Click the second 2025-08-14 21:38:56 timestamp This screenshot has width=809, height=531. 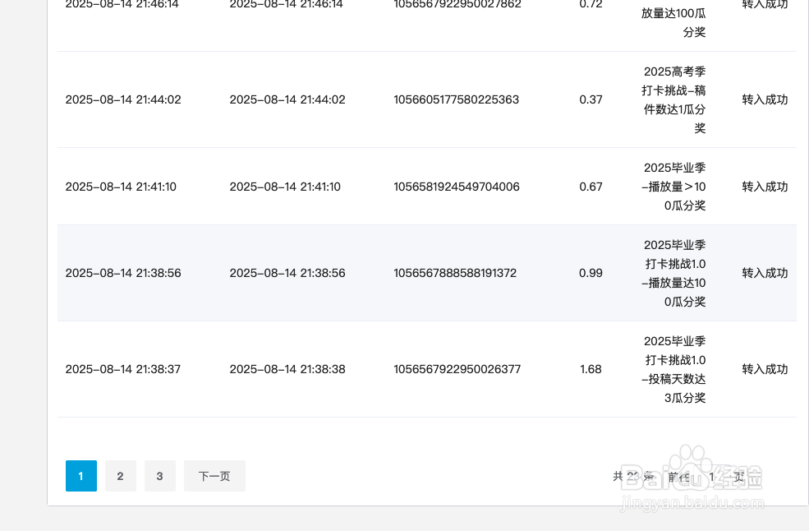click(x=287, y=273)
